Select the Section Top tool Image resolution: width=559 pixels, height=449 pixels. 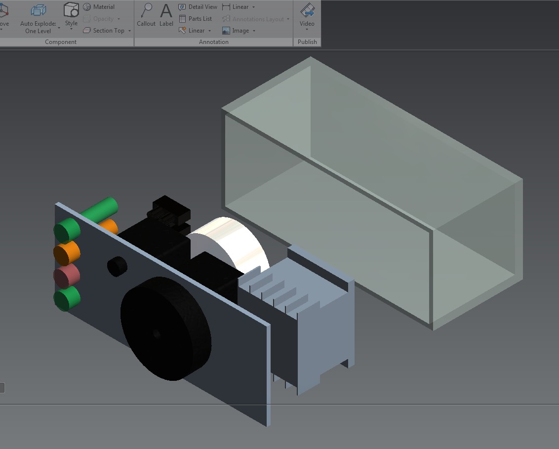coord(104,31)
